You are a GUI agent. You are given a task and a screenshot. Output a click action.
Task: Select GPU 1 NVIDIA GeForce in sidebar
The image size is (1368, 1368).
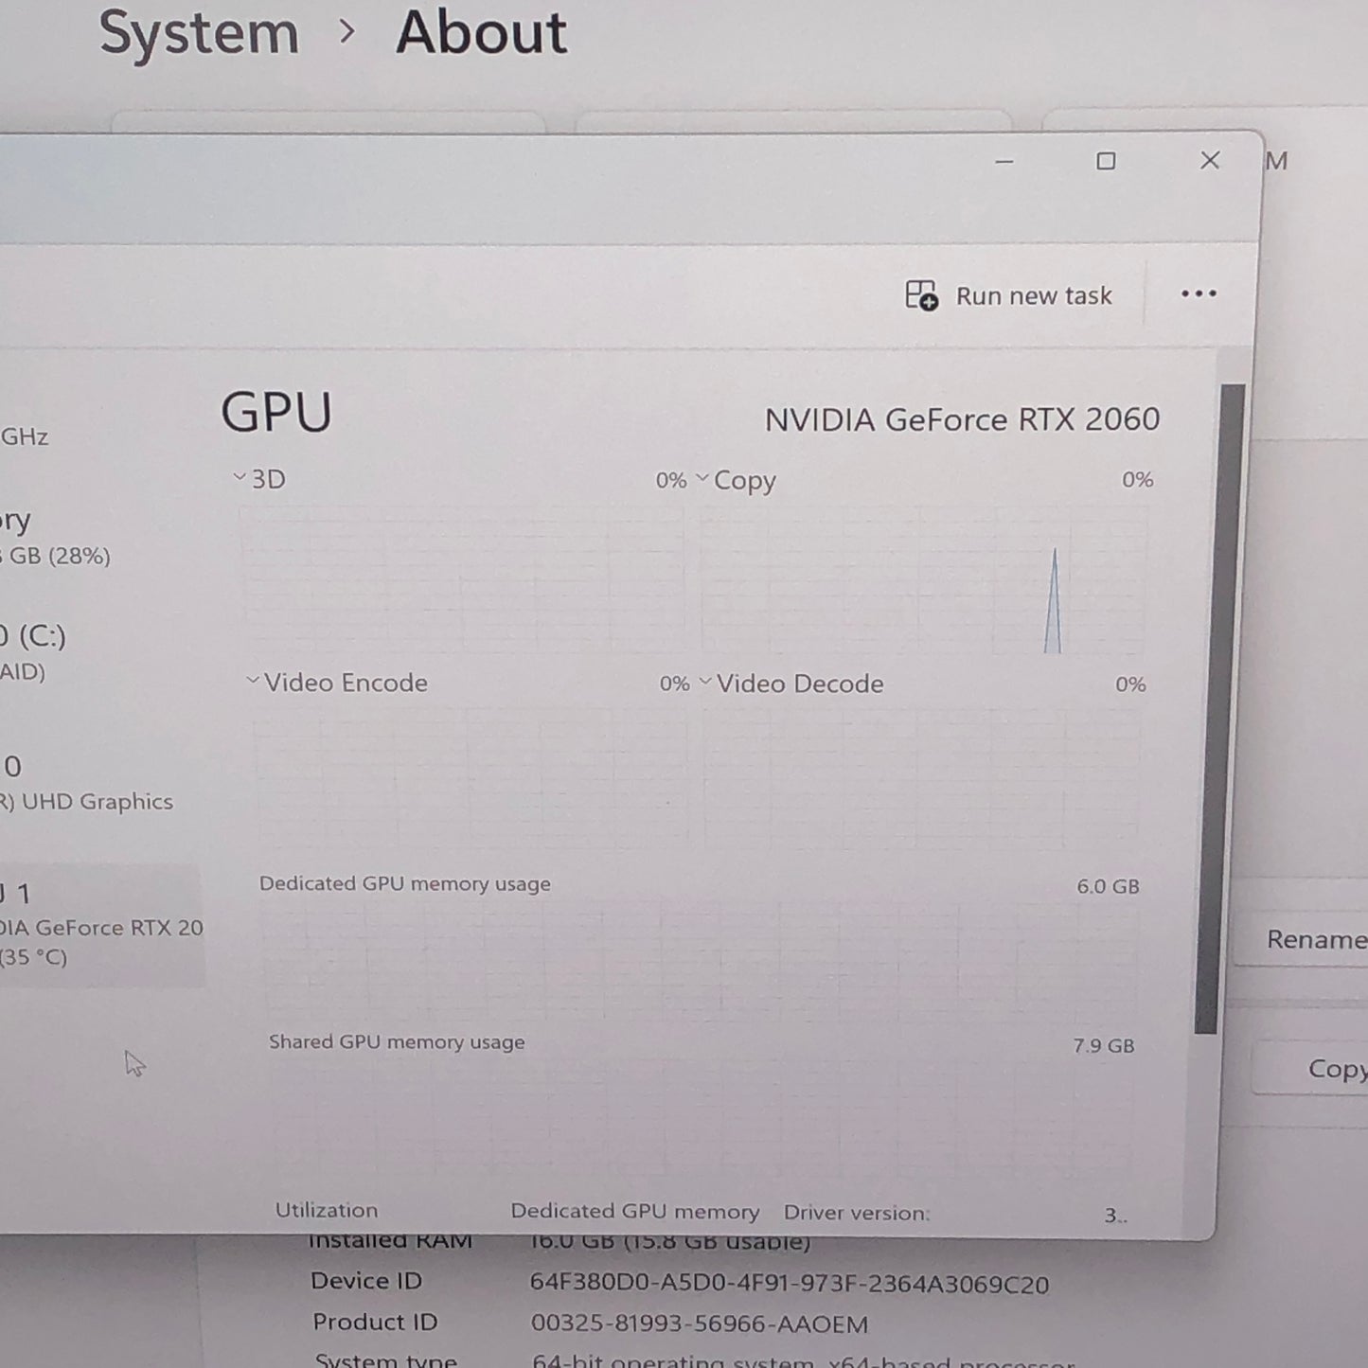(x=101, y=925)
